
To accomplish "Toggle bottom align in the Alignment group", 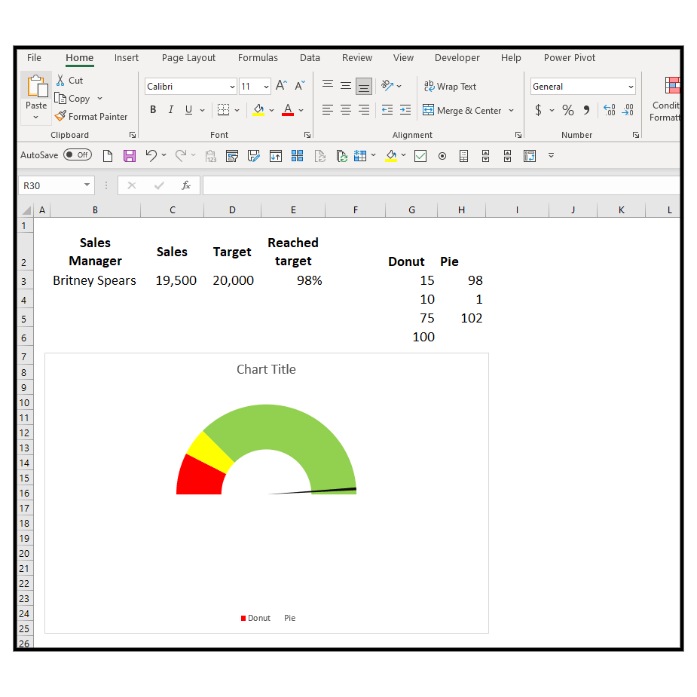I will pos(364,86).
